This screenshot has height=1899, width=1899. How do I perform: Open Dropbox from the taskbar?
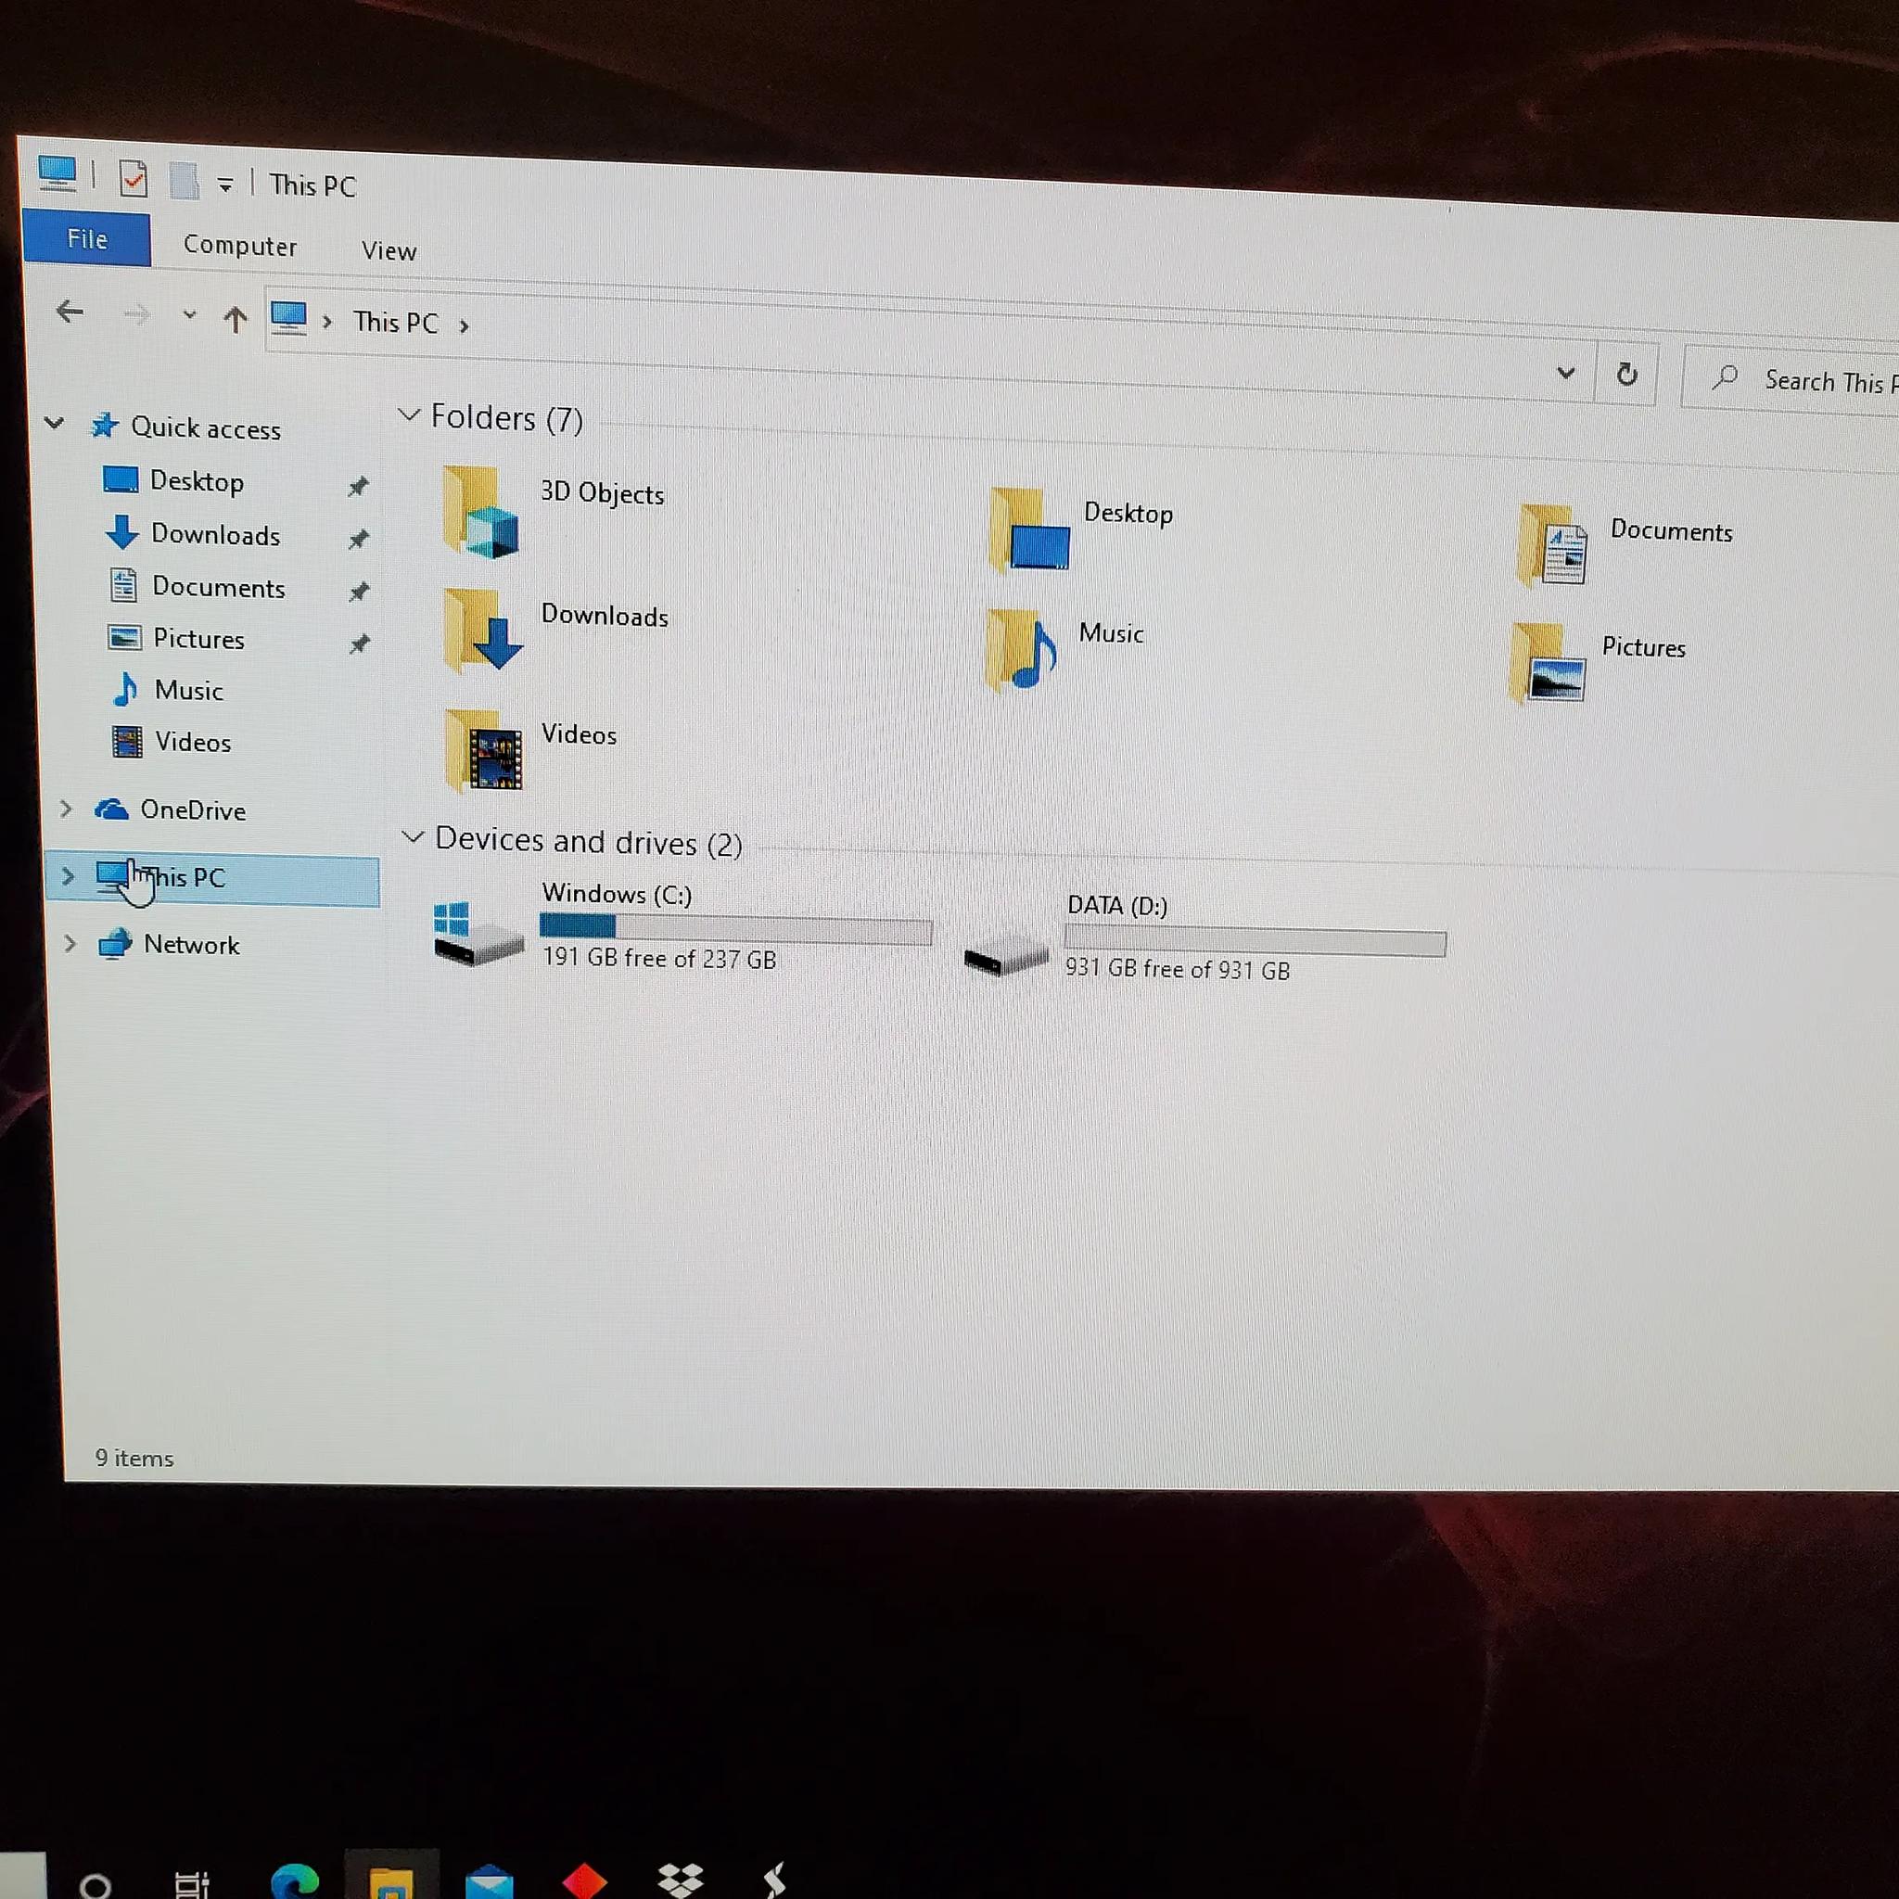681,1880
